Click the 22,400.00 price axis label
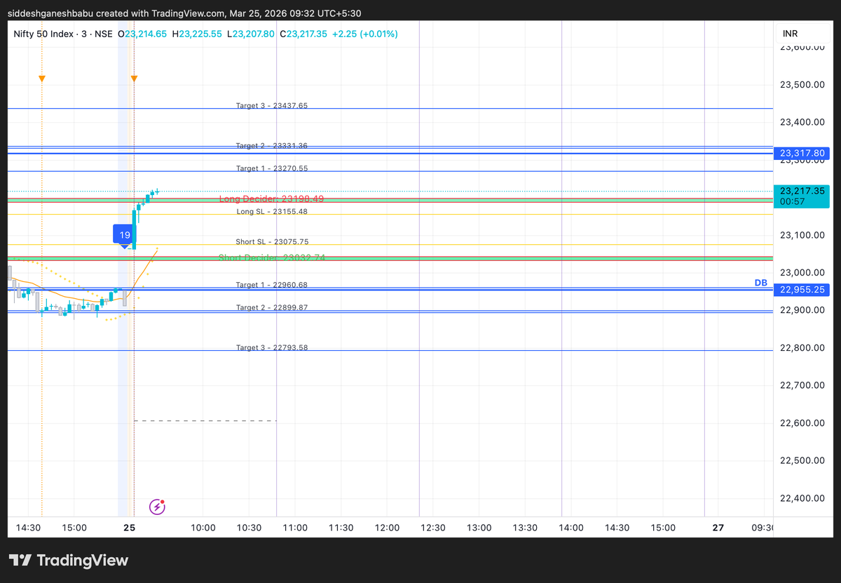Image resolution: width=841 pixels, height=583 pixels. (802, 498)
